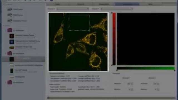Select the highlighted black thumbnail row in sidebar
This screenshot has height=100, width=178.
23,59
